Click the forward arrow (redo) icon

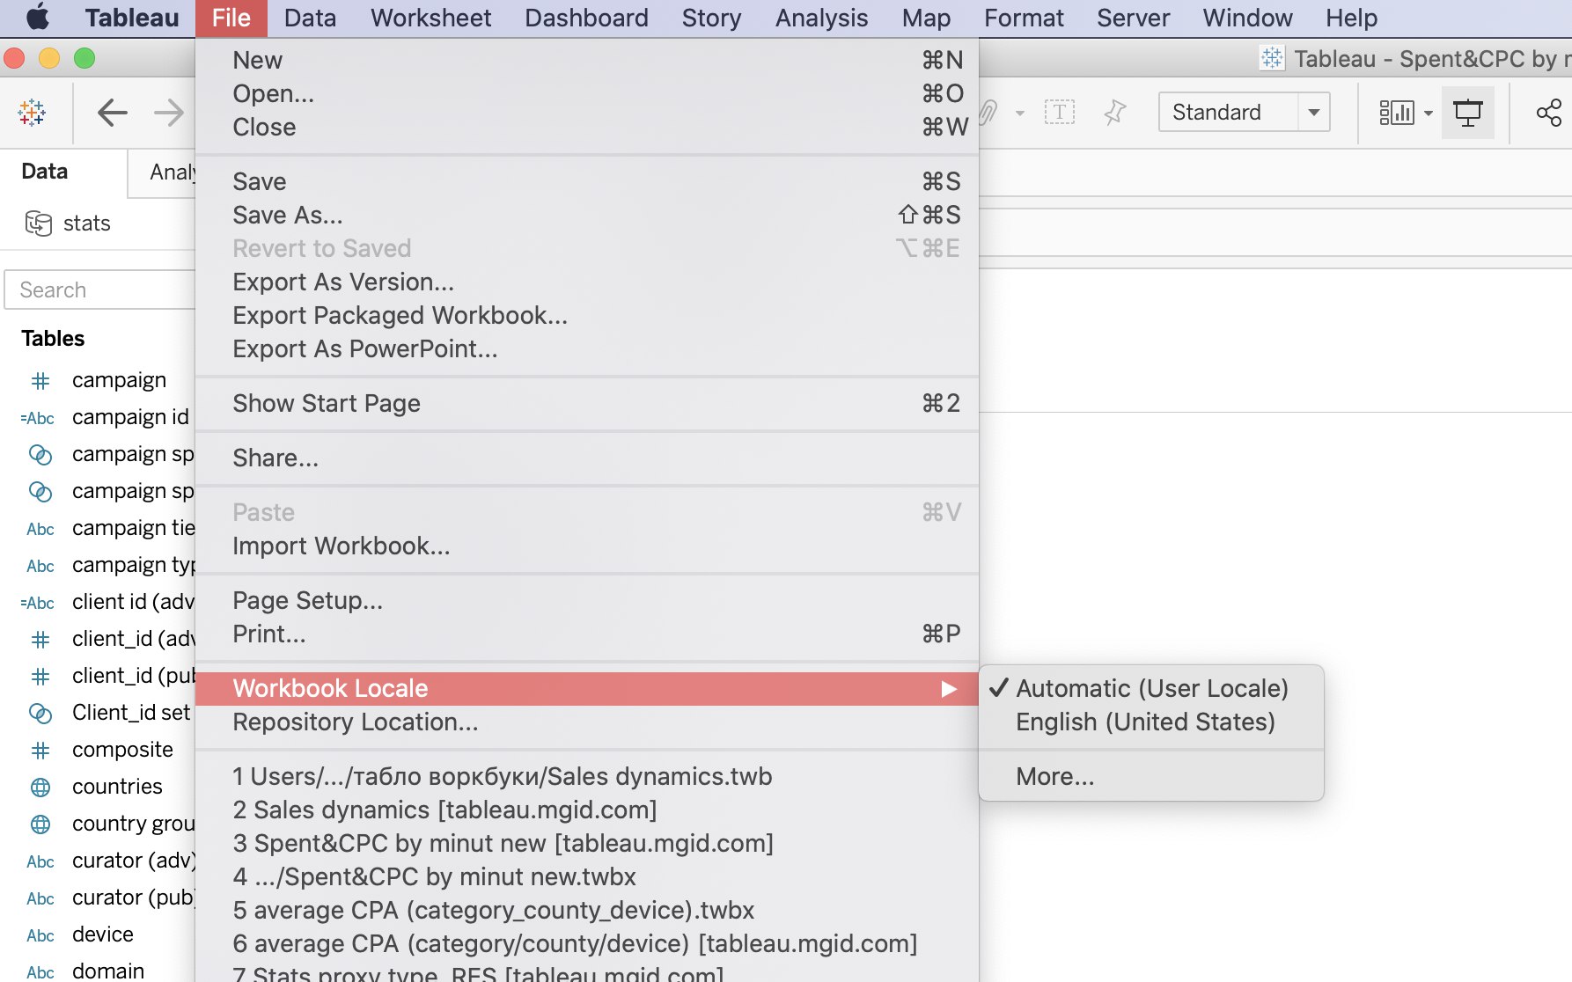168,113
